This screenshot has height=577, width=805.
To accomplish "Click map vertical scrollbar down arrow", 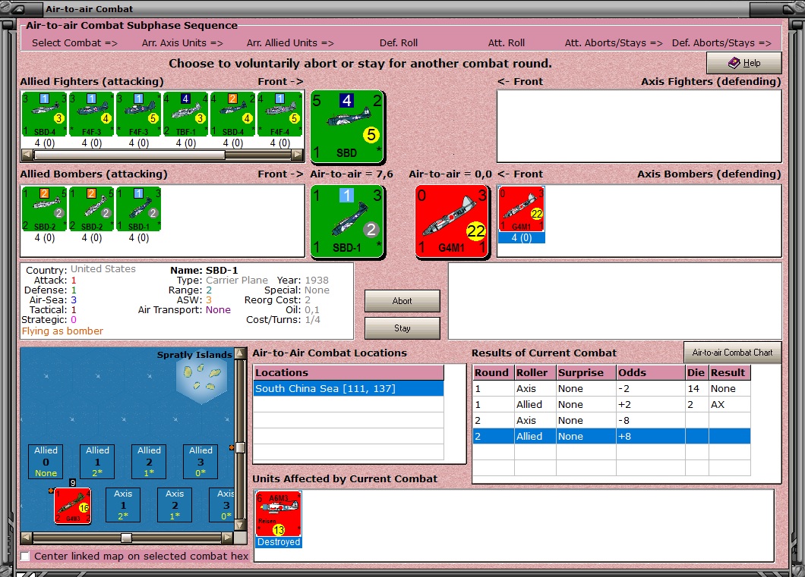I will pyautogui.click(x=240, y=525).
